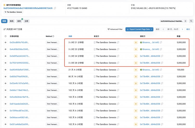Copy the Sandbox Genesis holder address
The height and width of the screenshot is (128, 195).
point(55,8)
